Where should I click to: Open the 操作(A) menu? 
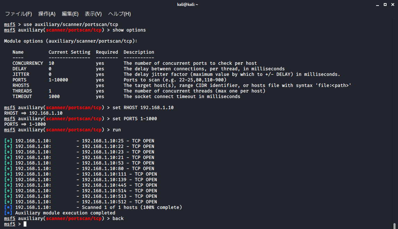coord(47,14)
